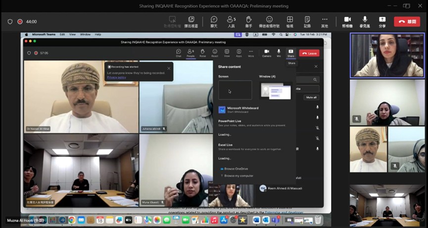
Task: Click the Mute all button
Action: click(311, 97)
